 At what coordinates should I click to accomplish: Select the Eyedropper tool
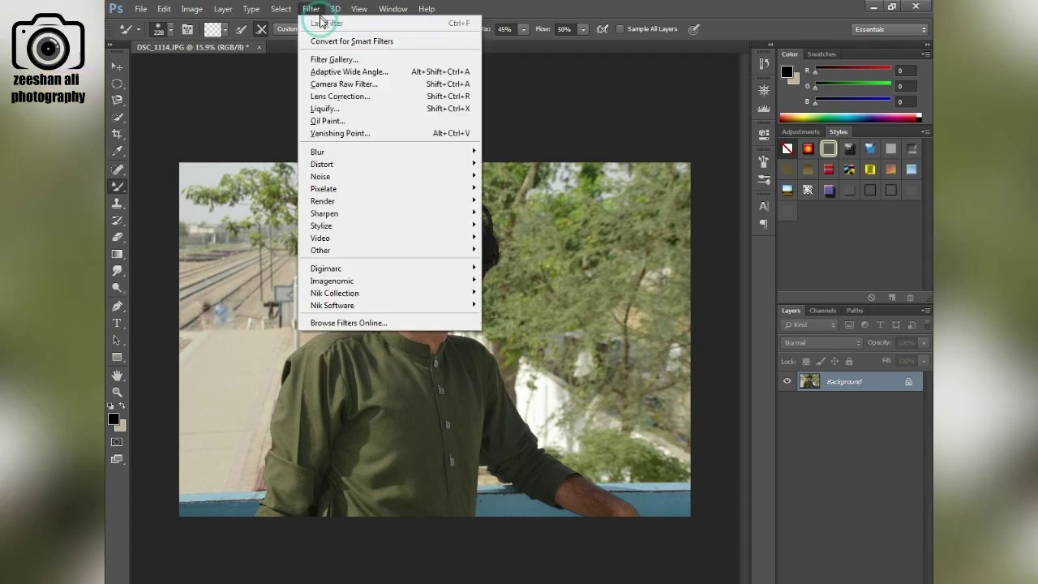[117, 151]
